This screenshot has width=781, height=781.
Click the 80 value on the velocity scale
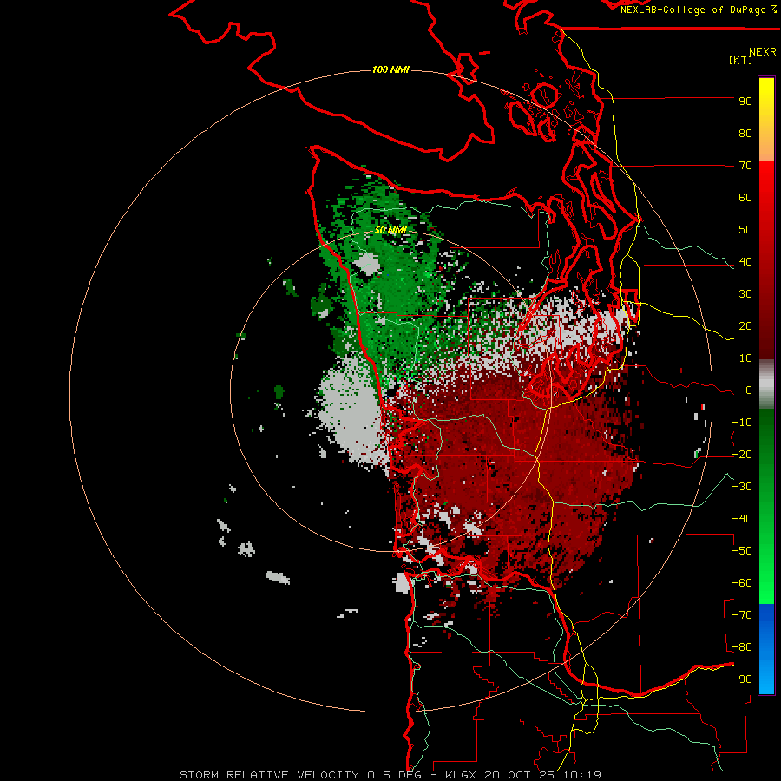(x=745, y=134)
